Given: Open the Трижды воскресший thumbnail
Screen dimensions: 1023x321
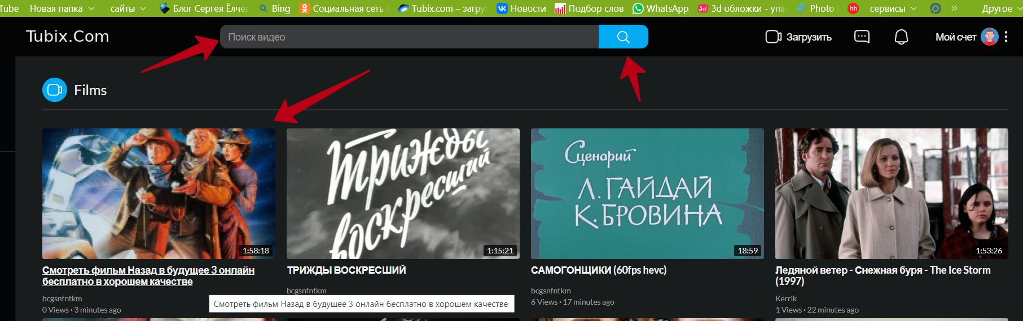Looking at the screenshot, I should pos(403,194).
